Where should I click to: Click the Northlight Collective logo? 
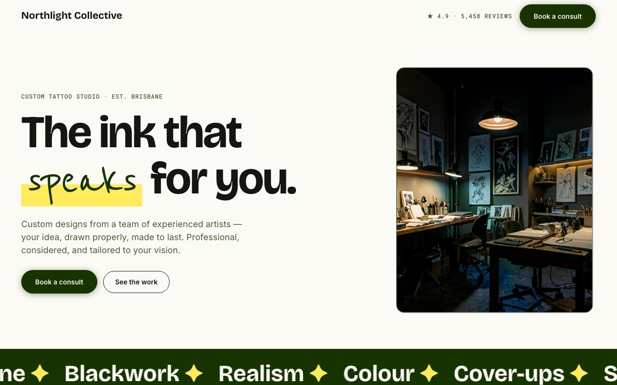tap(73, 16)
